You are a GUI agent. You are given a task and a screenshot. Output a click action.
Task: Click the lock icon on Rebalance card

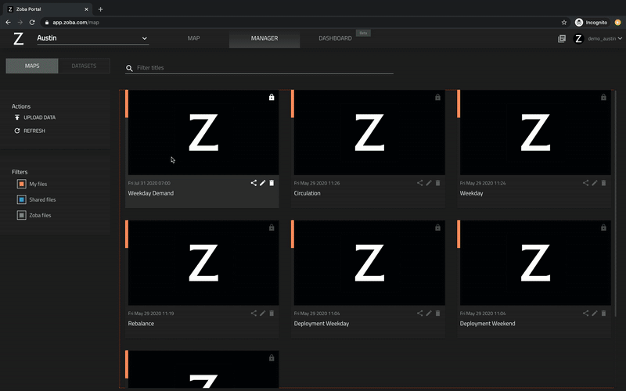coord(272,228)
